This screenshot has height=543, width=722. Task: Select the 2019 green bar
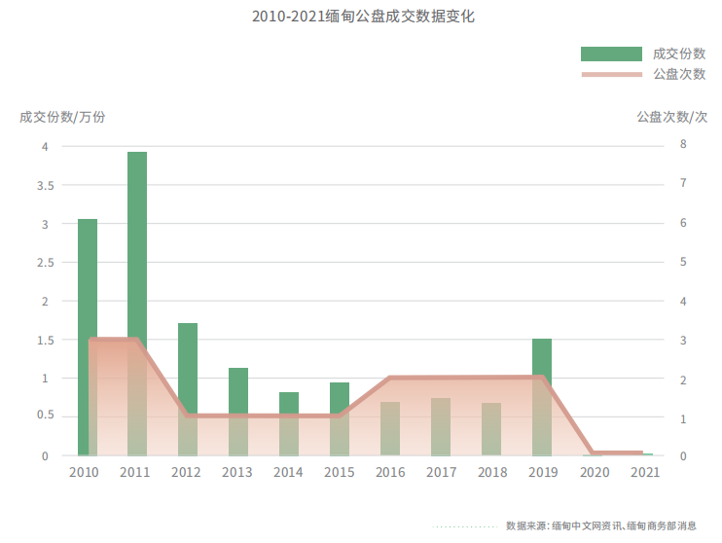[542, 397]
